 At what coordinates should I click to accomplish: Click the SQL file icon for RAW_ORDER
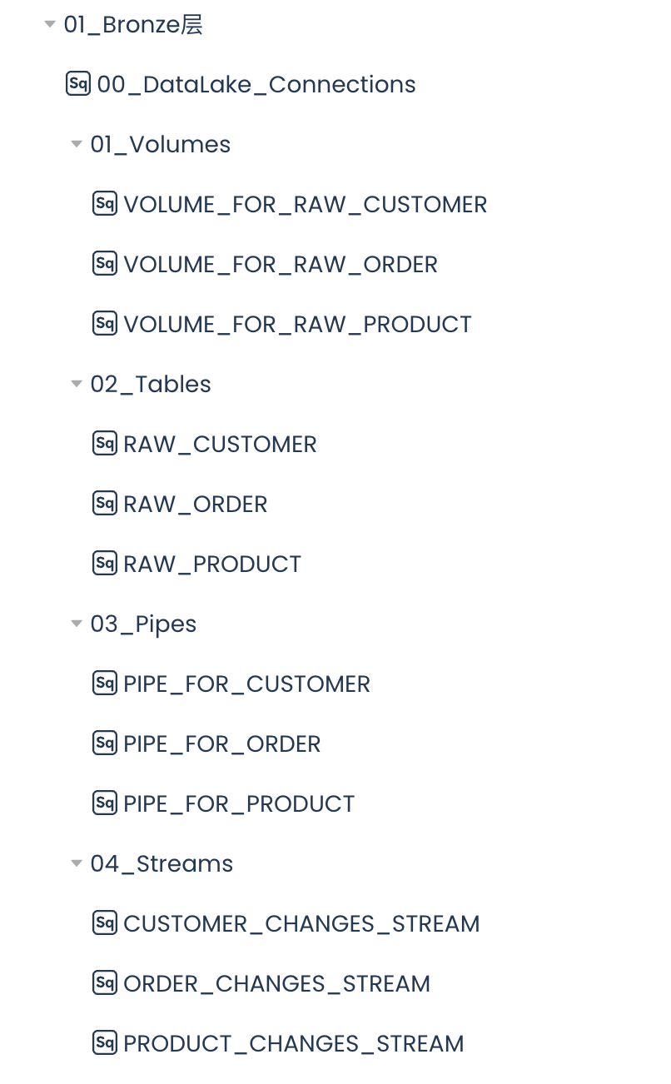click(104, 504)
